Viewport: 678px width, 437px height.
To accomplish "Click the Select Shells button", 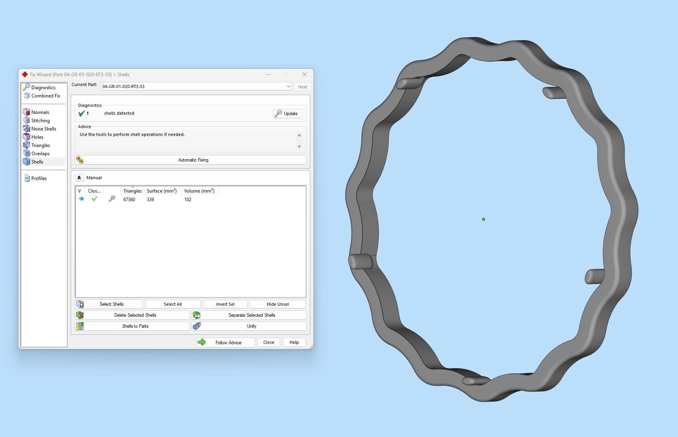I will coord(109,304).
